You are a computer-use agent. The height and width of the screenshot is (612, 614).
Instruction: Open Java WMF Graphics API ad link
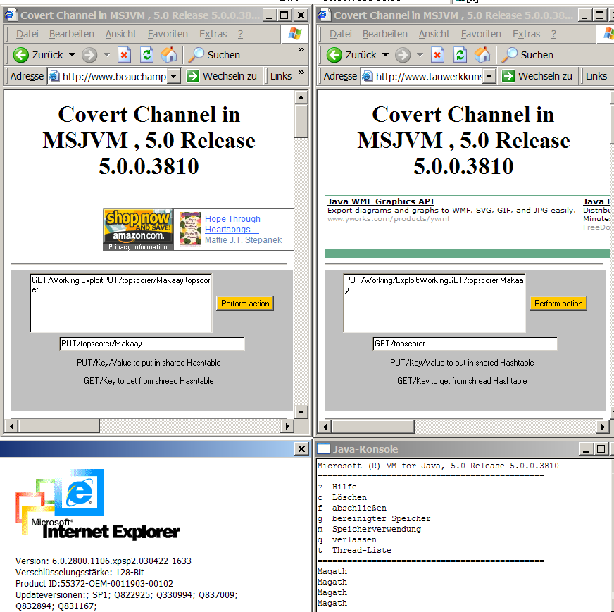(381, 201)
